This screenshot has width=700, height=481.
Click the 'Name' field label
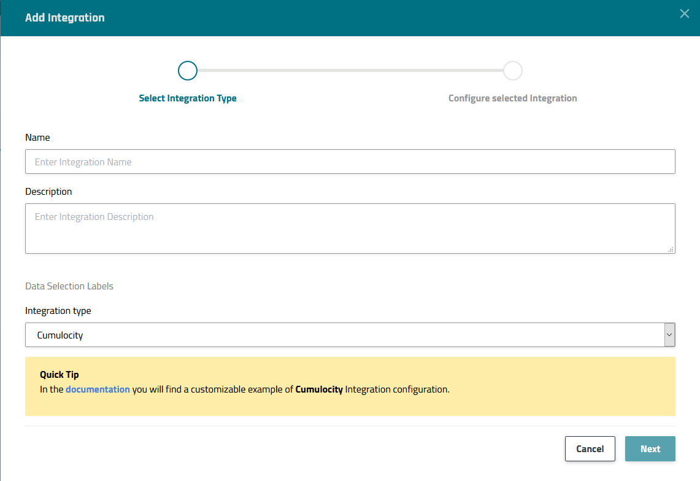point(37,138)
